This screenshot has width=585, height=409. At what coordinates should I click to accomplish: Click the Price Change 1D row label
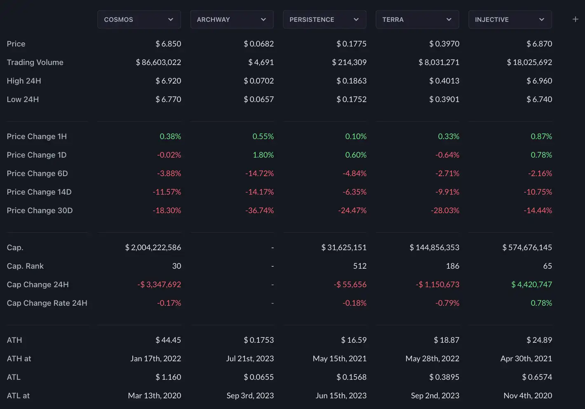click(36, 155)
